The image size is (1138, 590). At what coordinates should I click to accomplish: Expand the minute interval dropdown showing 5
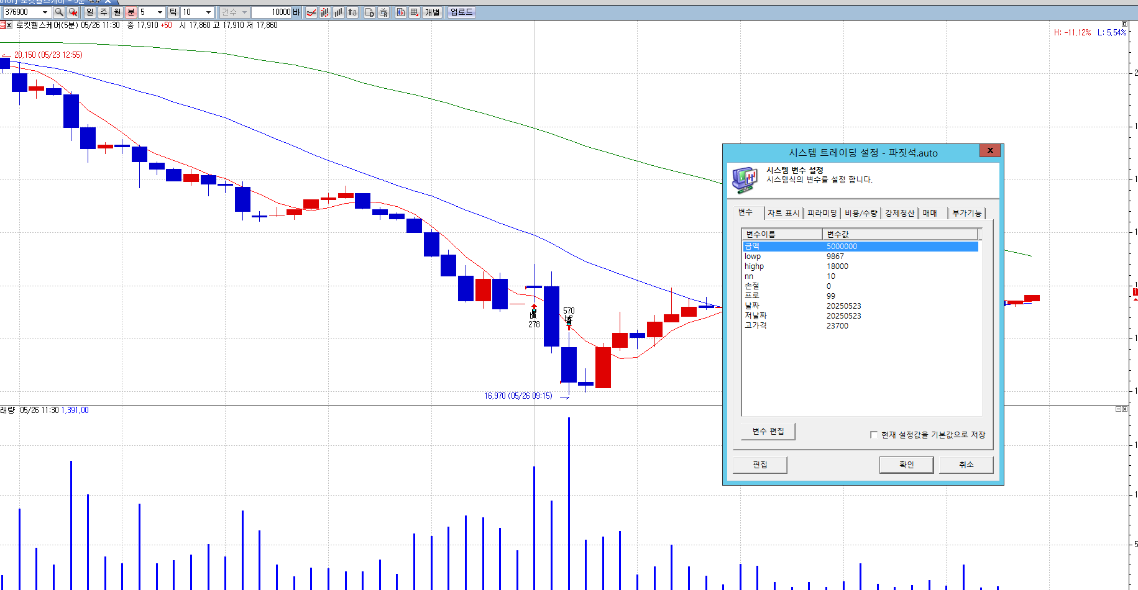[x=160, y=12]
